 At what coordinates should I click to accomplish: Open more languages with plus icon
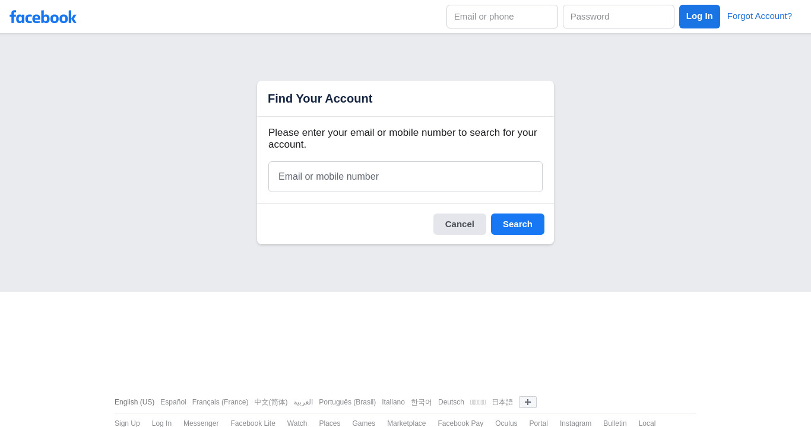point(528,402)
